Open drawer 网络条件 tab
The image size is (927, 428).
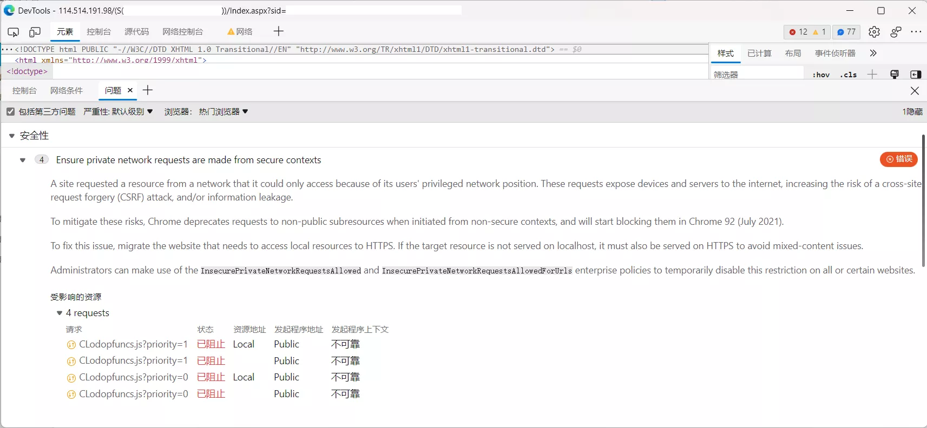67,90
